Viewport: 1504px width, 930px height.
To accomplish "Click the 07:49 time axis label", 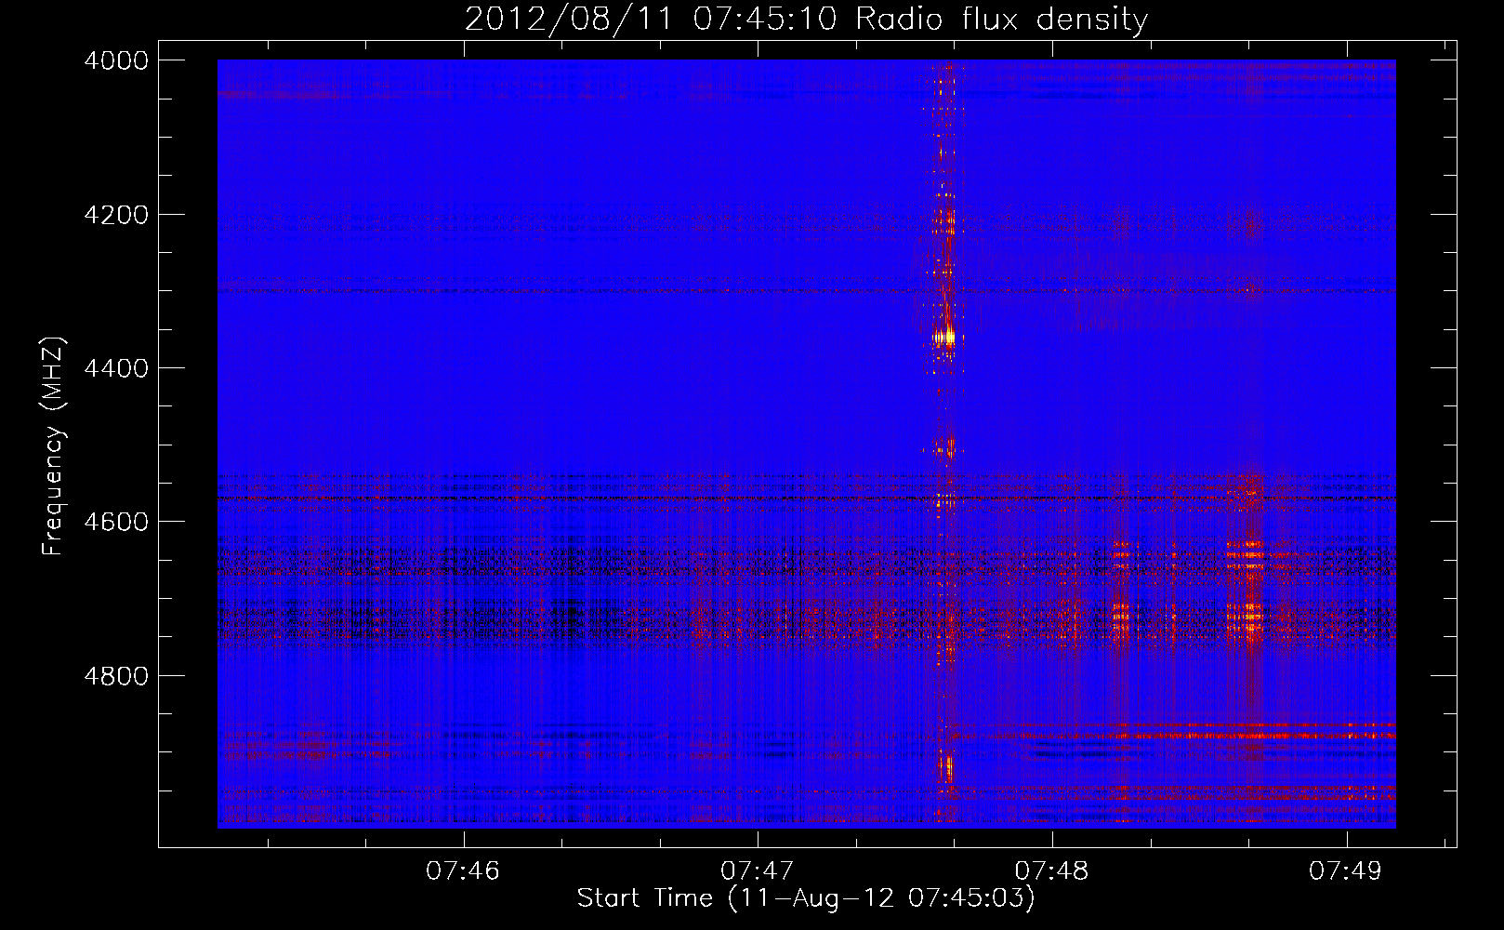I will pos(1346,870).
